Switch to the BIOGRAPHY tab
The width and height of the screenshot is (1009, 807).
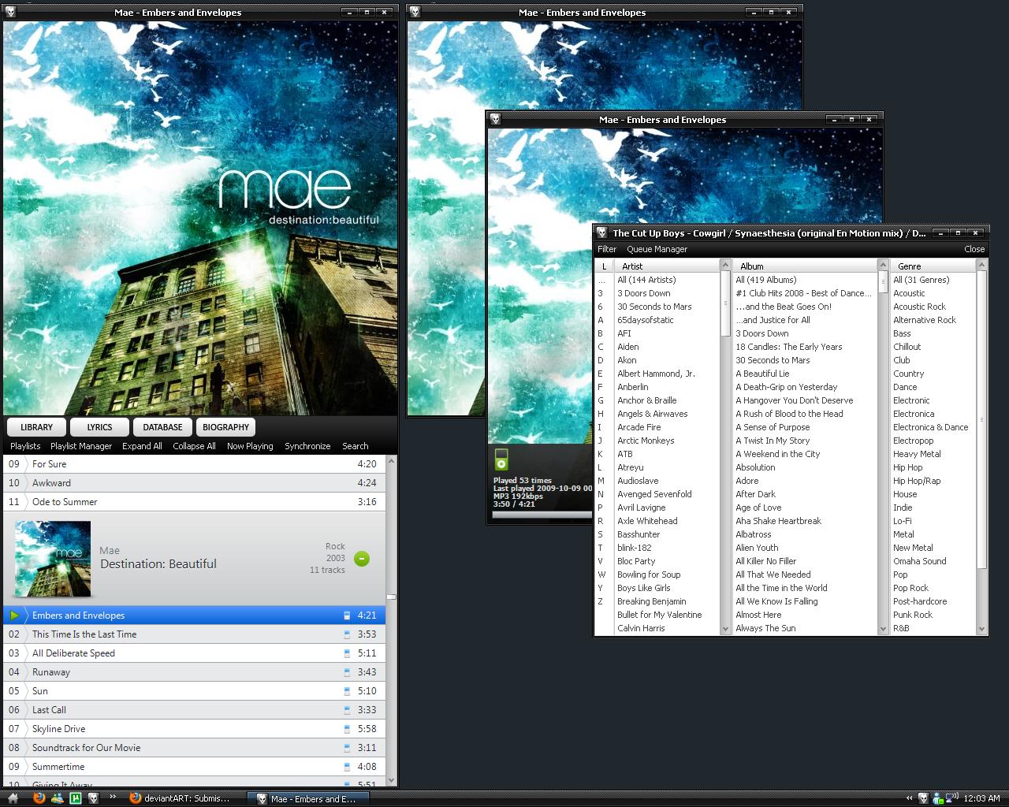[x=225, y=427]
